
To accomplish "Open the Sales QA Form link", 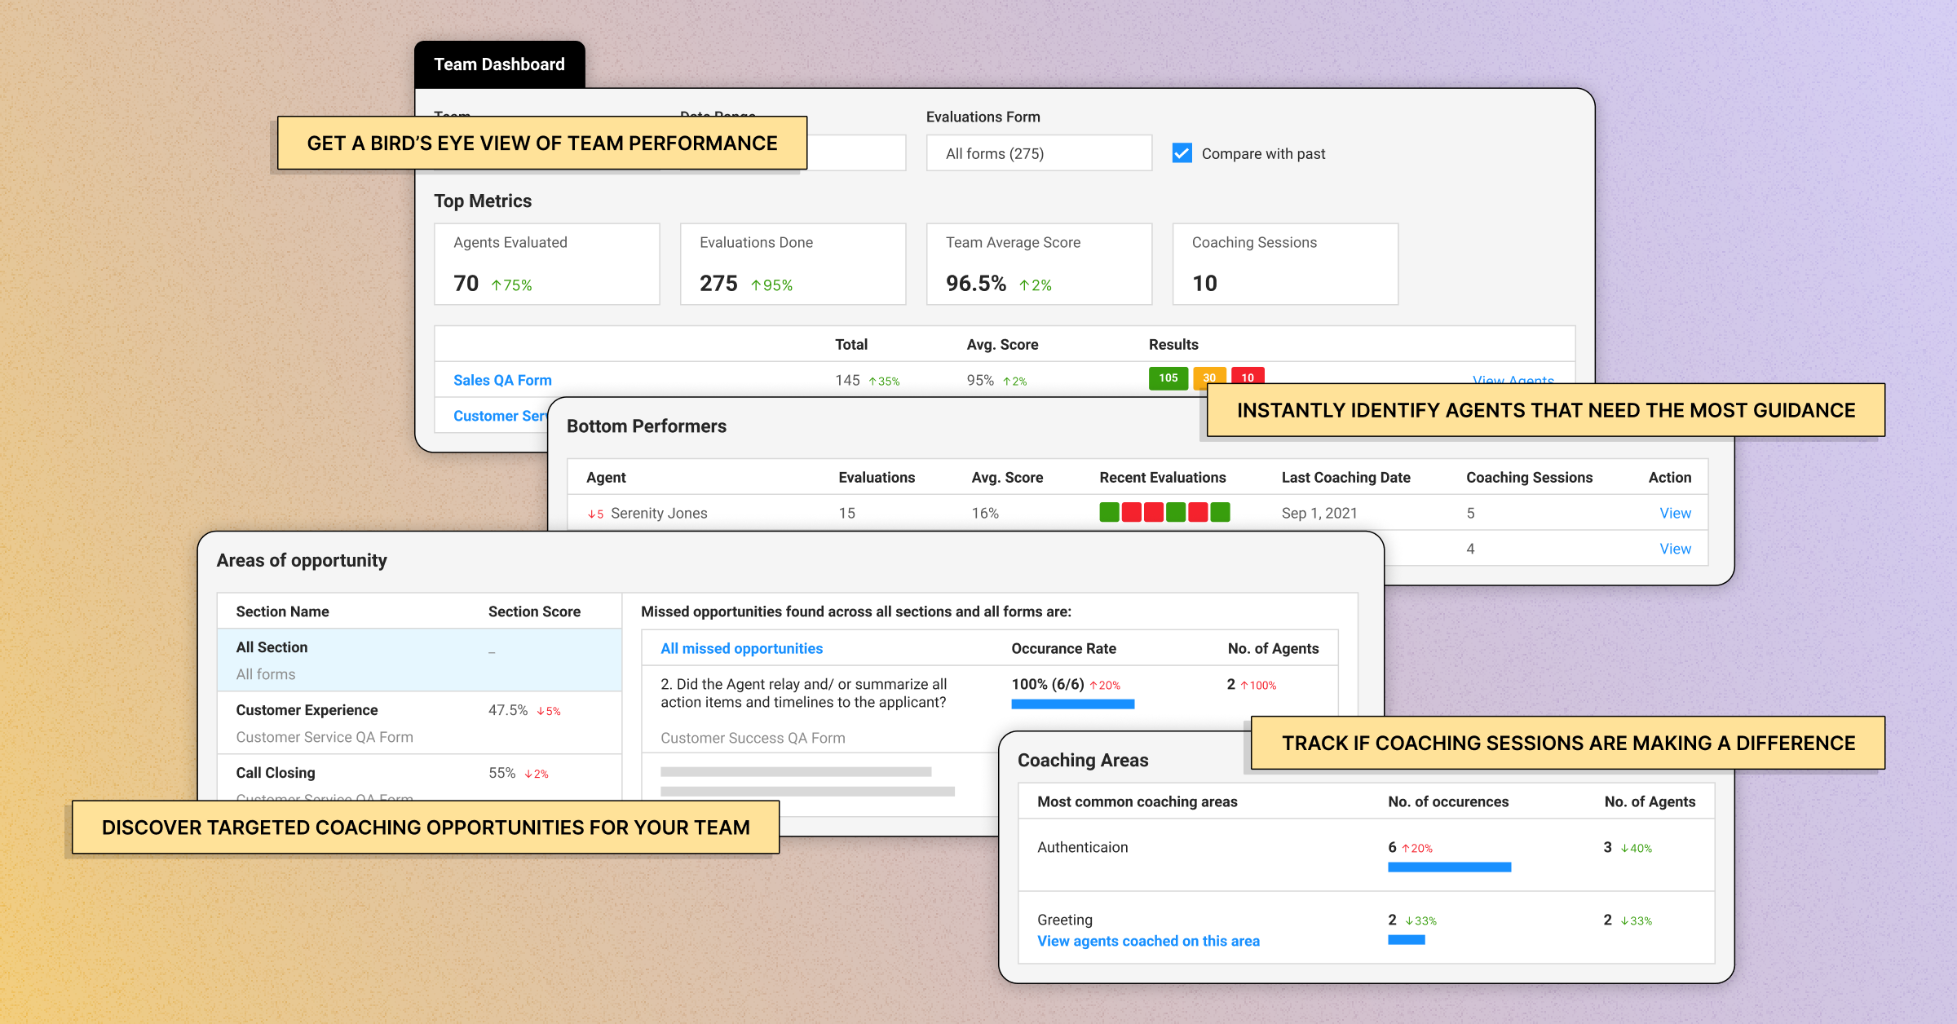I will pyautogui.click(x=502, y=380).
